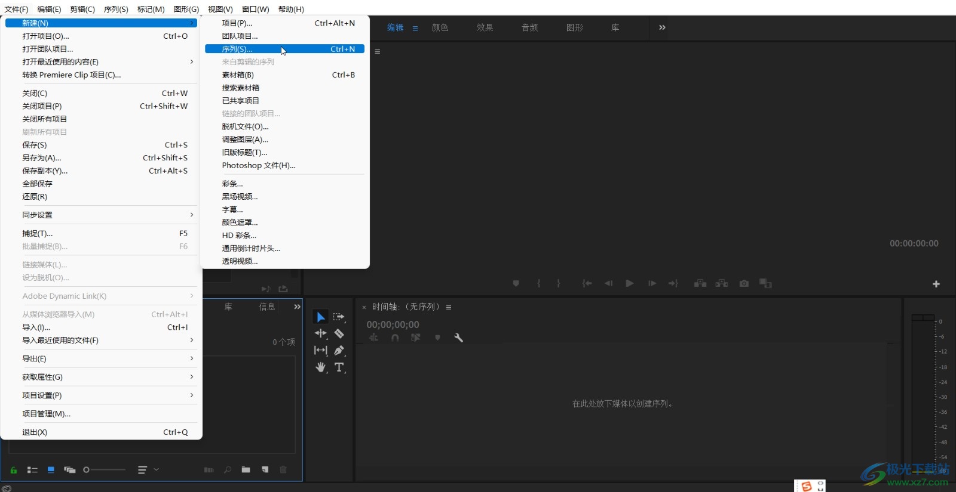Toggle snap magnet in timeline
Image resolution: width=956 pixels, height=492 pixels.
coord(395,338)
